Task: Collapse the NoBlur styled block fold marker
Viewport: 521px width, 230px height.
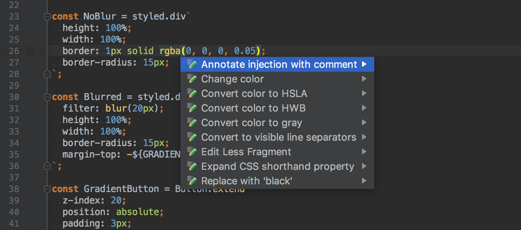Action: click(x=47, y=16)
